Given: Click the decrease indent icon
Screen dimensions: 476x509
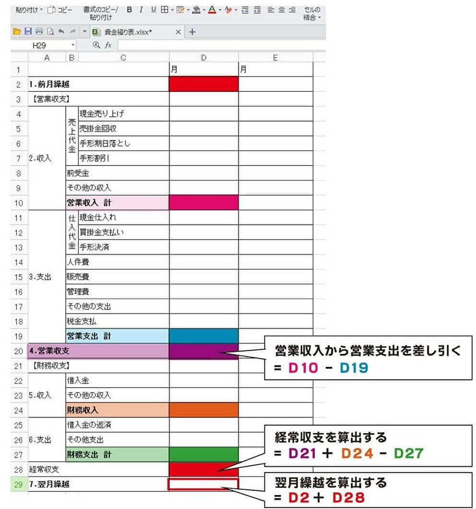Looking at the screenshot, I should coord(245,10).
